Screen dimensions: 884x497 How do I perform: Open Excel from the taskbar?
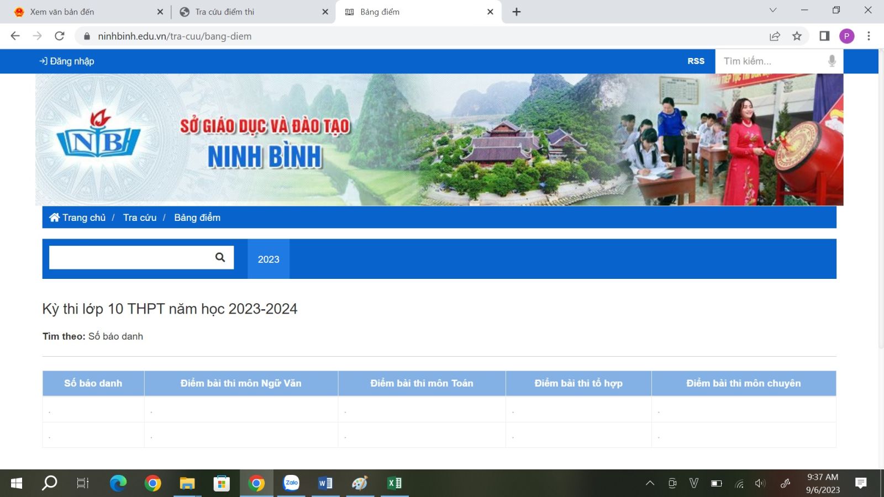tap(394, 483)
